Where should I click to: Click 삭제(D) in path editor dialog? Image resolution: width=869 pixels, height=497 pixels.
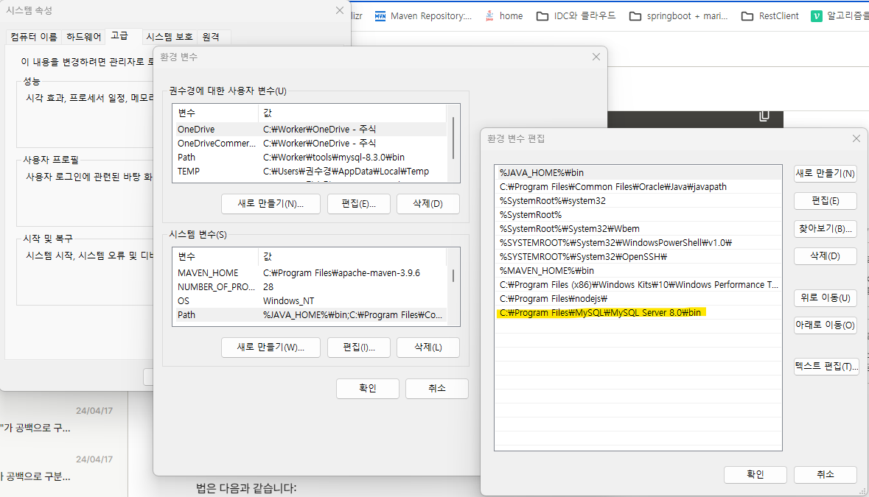tap(826, 256)
